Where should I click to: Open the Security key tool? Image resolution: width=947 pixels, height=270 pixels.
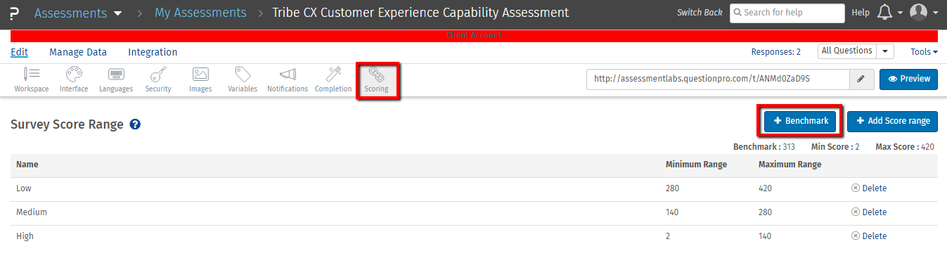pyautogui.click(x=158, y=79)
